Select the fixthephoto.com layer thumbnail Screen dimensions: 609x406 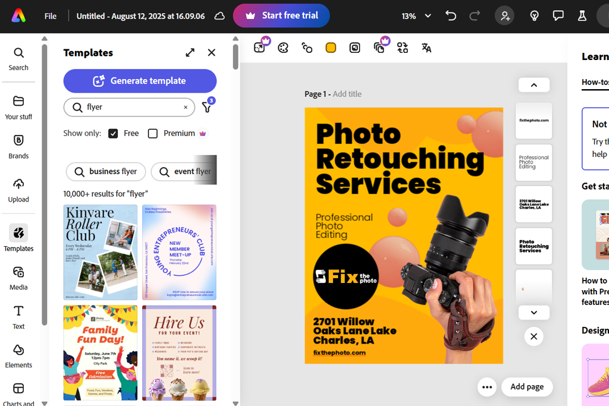[x=533, y=120]
